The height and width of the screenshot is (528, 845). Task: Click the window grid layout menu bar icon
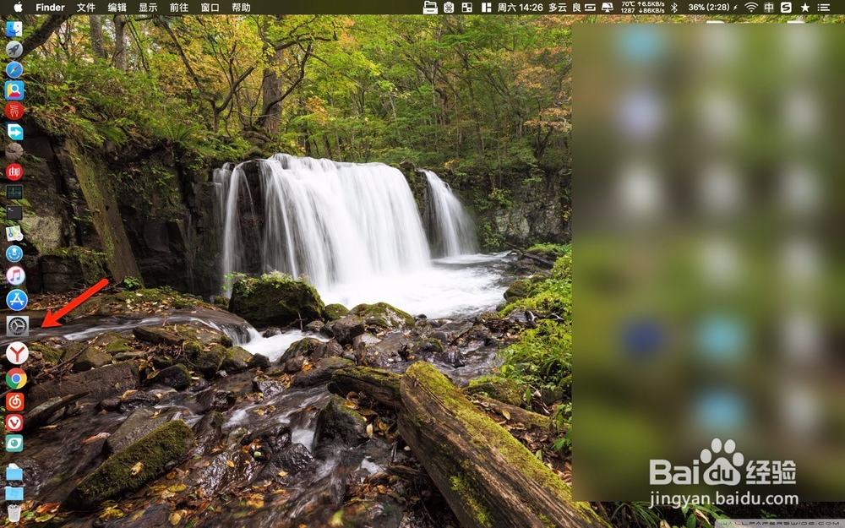(467, 7)
